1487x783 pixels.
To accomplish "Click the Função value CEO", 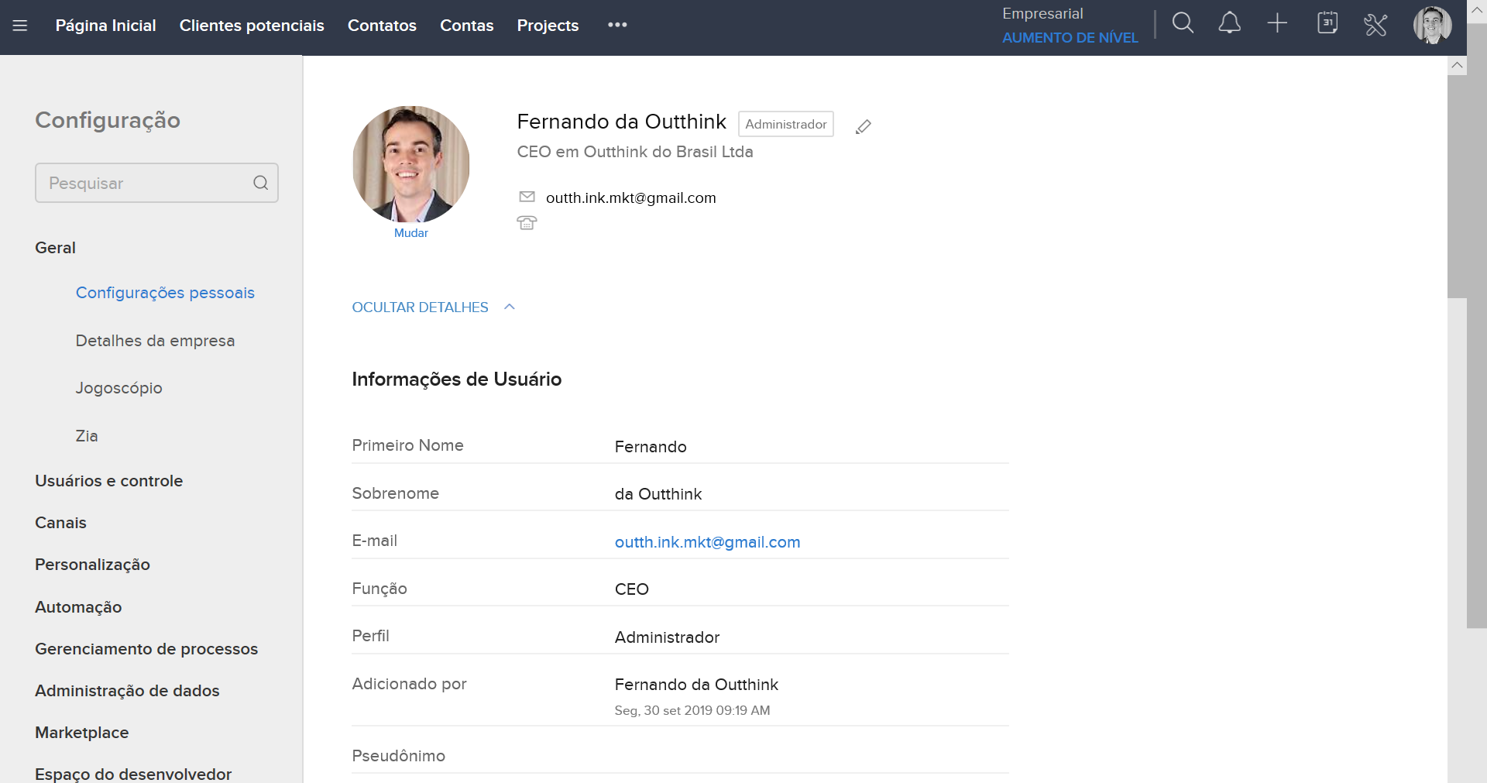I will click(632, 589).
